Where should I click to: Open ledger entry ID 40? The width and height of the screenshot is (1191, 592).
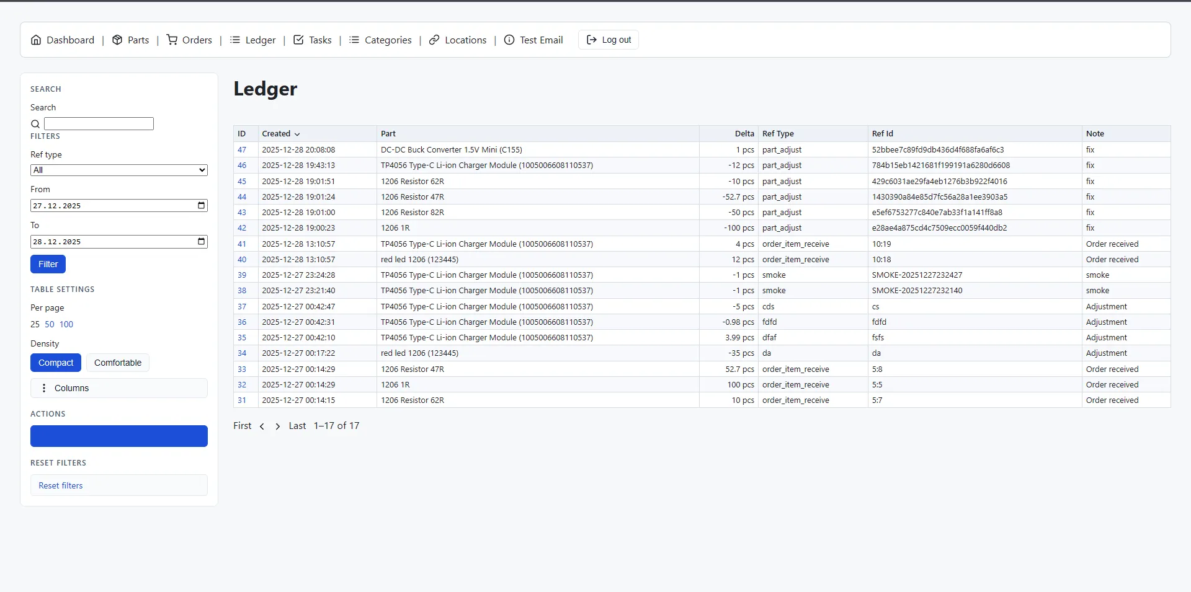click(242, 259)
